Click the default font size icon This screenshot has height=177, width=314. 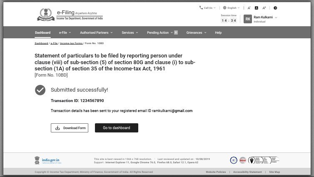click(256, 8)
